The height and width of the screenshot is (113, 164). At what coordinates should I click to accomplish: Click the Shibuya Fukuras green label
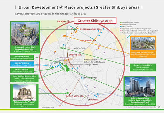point(22,57)
